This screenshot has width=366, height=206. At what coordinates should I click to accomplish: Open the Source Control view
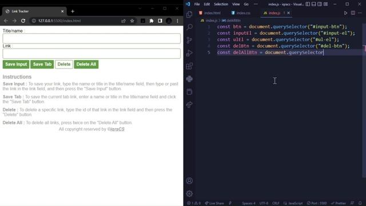pyautogui.click(x=189, y=40)
